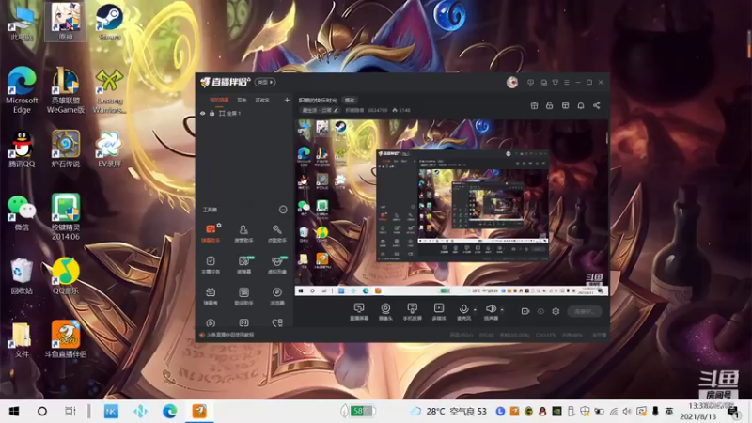Open the 主播任务 task tool
752x423 pixels.
(x=211, y=265)
